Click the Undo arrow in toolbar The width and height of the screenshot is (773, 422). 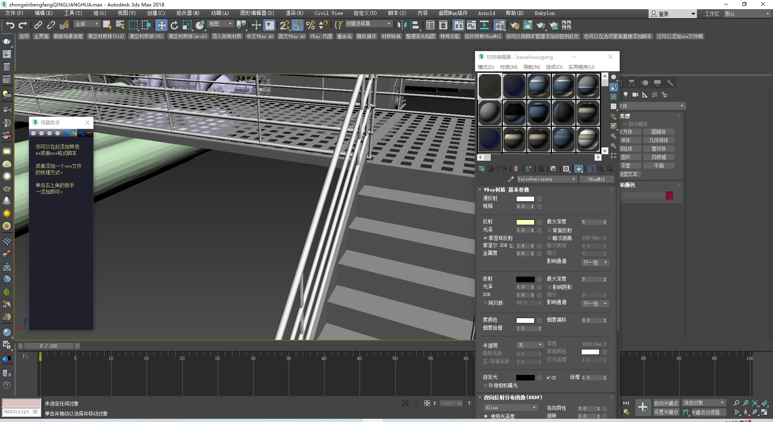(x=10, y=25)
